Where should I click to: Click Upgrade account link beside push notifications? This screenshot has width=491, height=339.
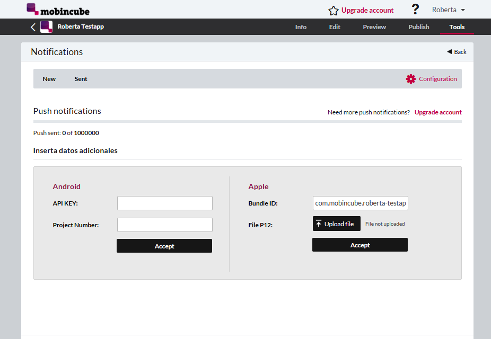tap(438, 112)
